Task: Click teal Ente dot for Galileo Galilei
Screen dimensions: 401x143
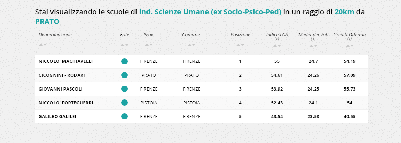Action: (125, 116)
